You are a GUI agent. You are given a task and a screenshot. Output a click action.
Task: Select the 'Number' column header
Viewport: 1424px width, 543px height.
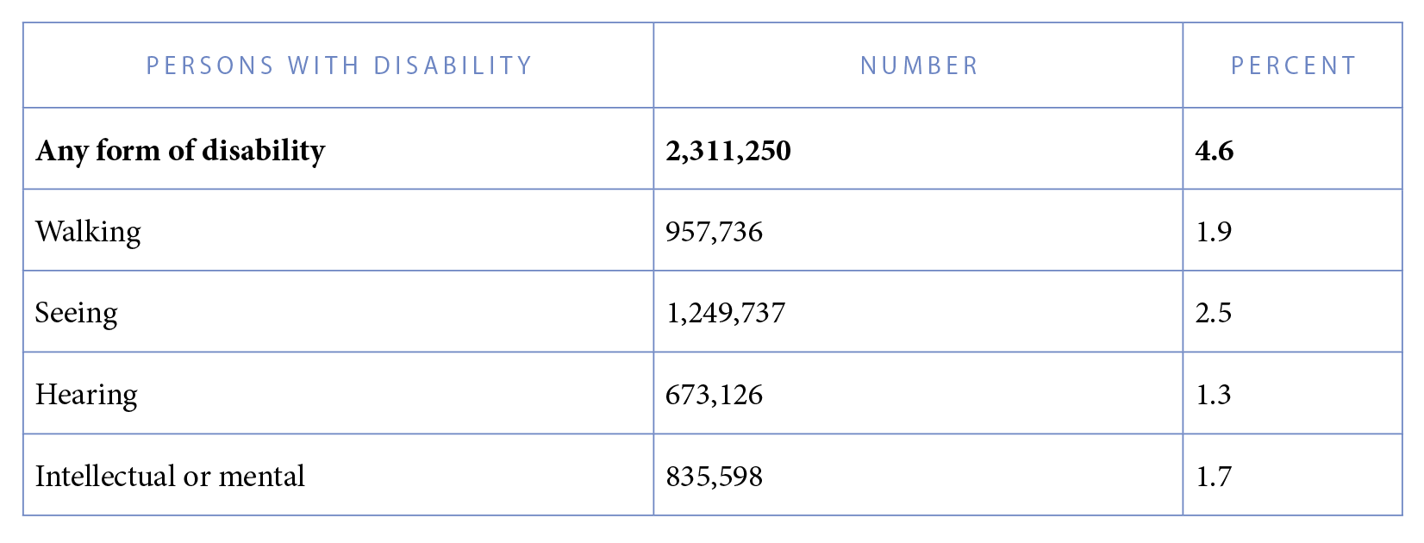[920, 66]
